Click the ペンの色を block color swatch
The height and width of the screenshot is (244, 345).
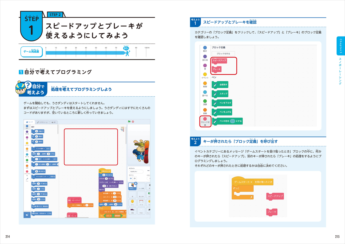(232, 121)
